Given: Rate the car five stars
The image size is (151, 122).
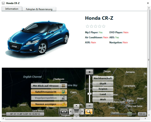Looking at the screenshot, I should [x=104, y=26].
